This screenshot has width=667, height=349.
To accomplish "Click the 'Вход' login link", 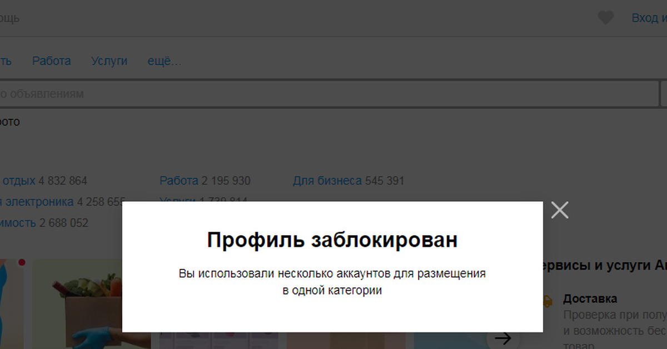I will pos(645,18).
